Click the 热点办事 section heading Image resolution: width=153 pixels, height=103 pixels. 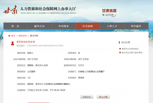coord(126,42)
